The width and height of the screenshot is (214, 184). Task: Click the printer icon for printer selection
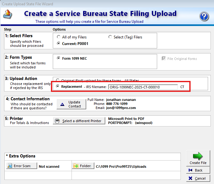tap(57, 121)
